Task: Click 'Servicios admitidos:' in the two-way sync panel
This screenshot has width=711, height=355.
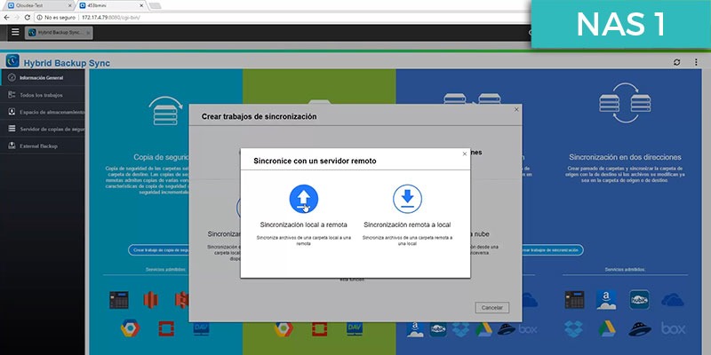Action: (x=625, y=270)
